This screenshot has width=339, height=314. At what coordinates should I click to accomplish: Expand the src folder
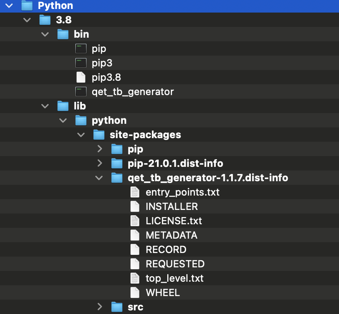(100, 307)
